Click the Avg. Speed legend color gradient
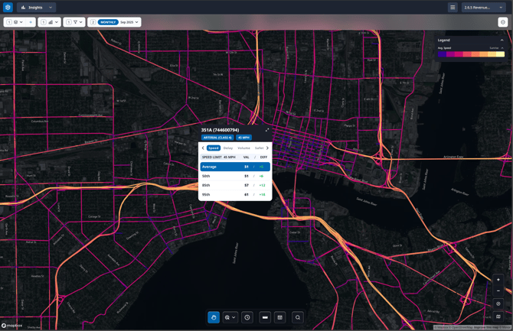This screenshot has width=513, height=331. (471, 54)
